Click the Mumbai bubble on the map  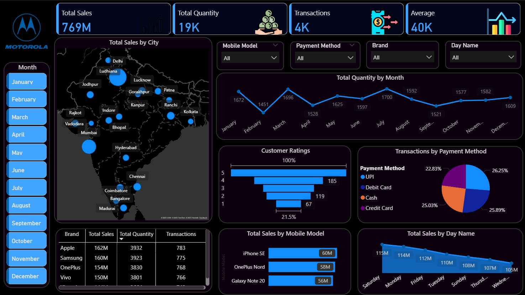89,147
